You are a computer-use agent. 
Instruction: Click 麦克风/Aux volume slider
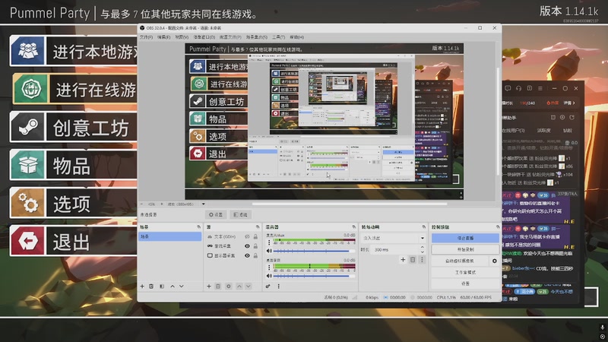(x=313, y=251)
